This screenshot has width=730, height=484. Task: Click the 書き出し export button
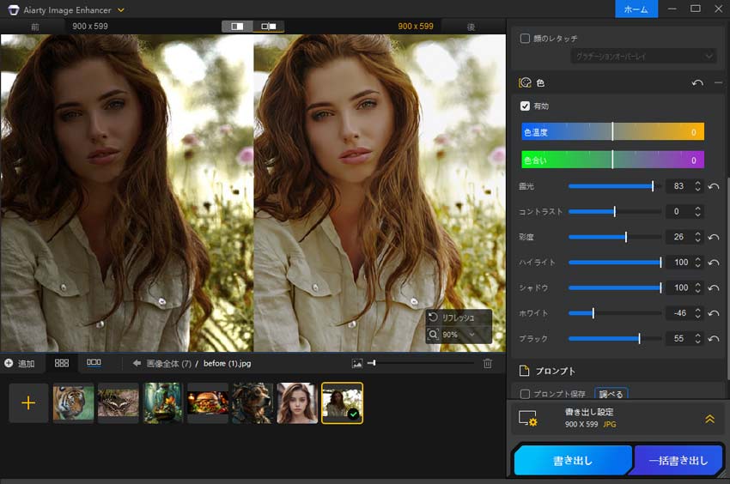tap(573, 460)
